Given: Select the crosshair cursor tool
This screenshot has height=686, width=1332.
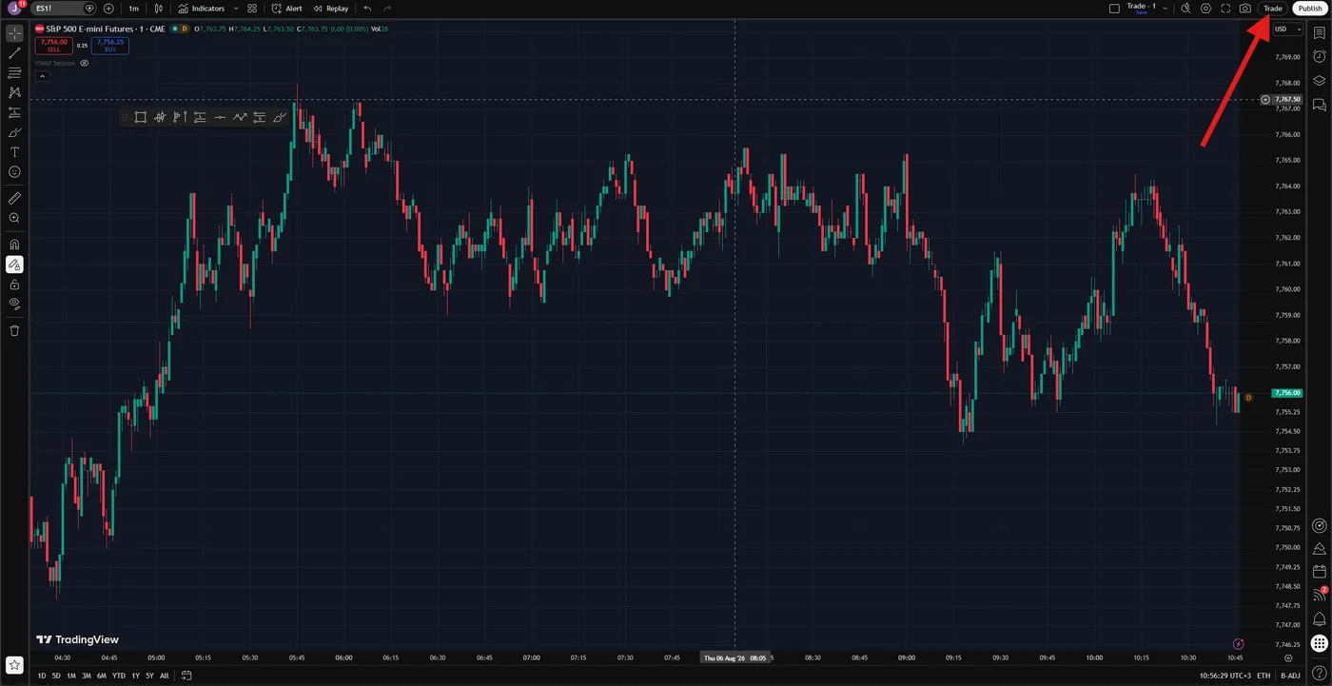Looking at the screenshot, I should click(14, 33).
